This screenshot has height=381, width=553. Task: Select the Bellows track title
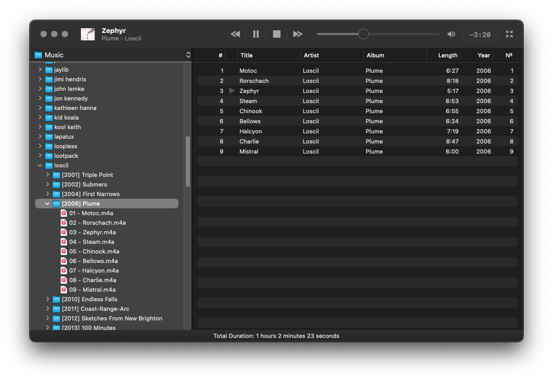coord(250,121)
